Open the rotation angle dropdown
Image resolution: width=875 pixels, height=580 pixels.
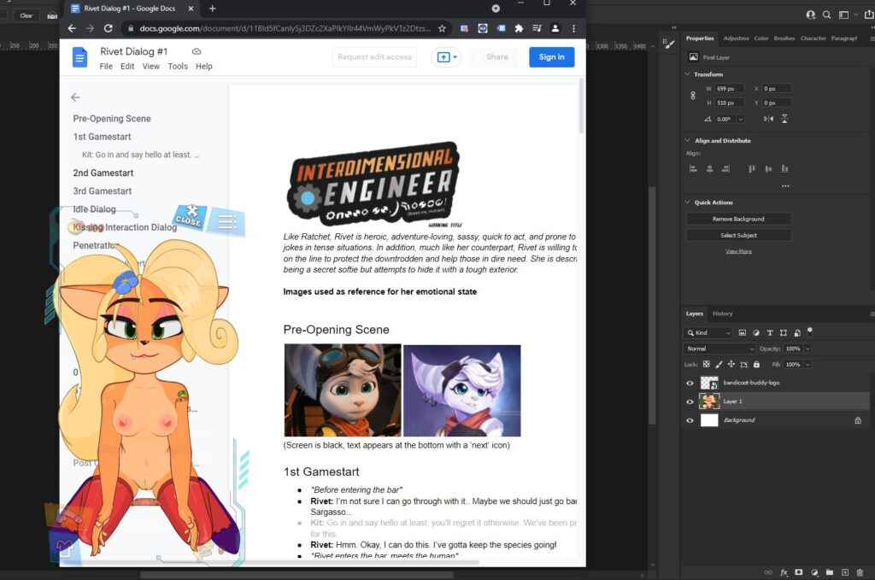point(741,119)
